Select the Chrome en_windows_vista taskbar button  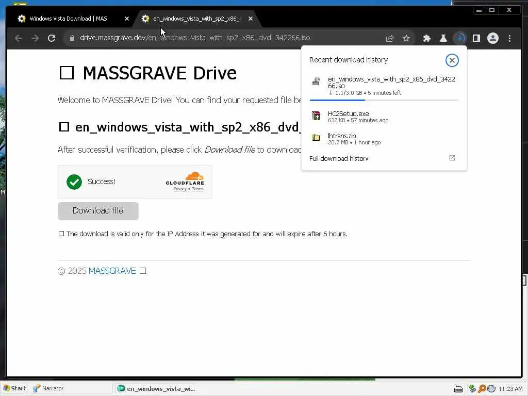pyautogui.click(x=156, y=389)
